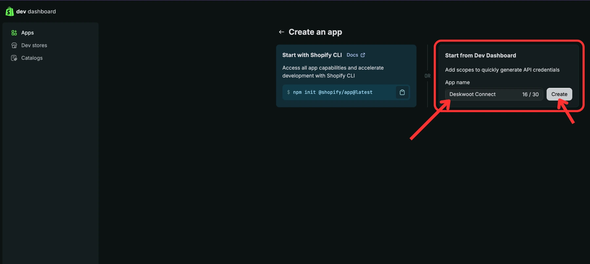The image size is (590, 264).
Task: Focus the App name input field
Action: point(494,94)
